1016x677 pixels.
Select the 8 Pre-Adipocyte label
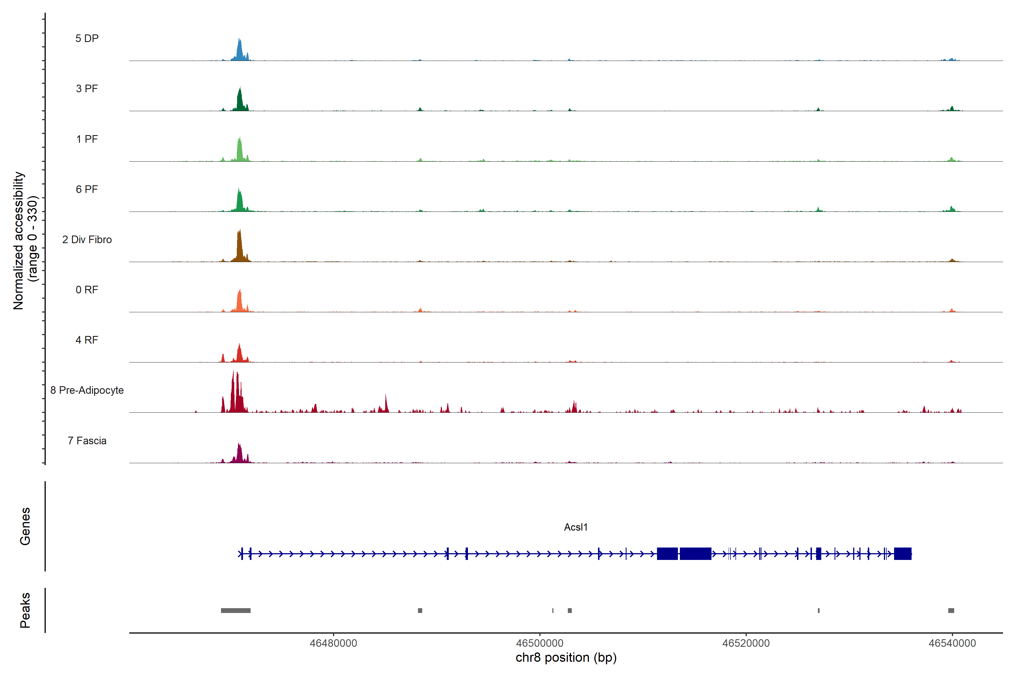tap(87, 390)
